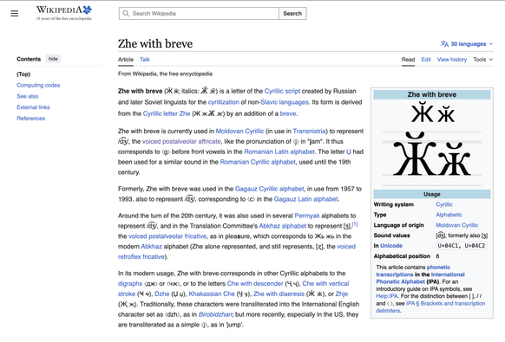Open the Cyrillic script link
The width and height of the screenshot is (505, 342).
pos(282,91)
